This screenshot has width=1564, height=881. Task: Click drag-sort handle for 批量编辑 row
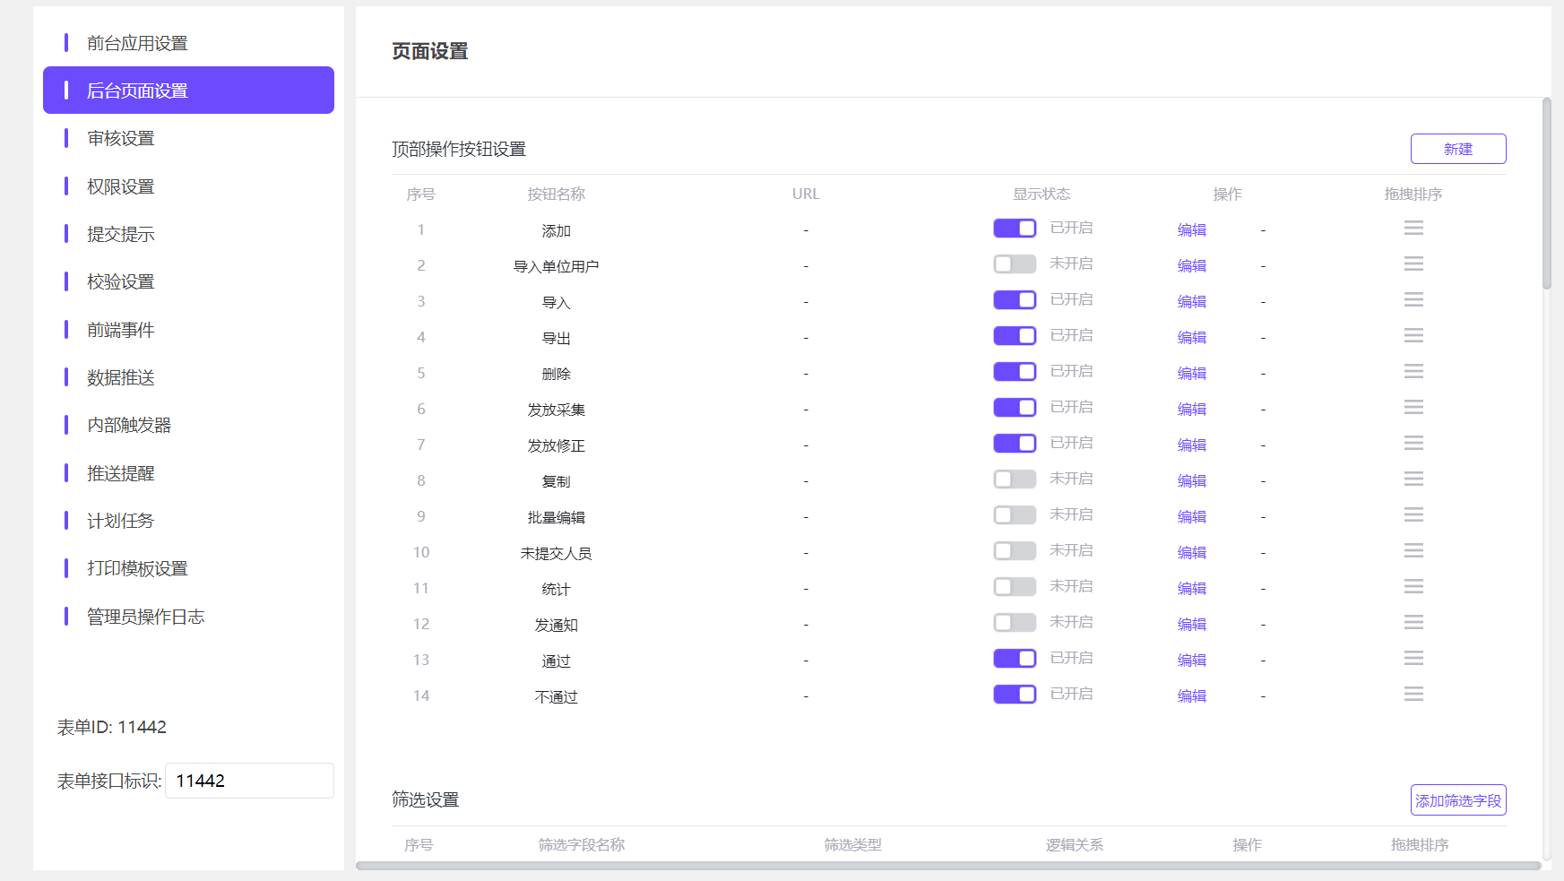[1413, 515]
